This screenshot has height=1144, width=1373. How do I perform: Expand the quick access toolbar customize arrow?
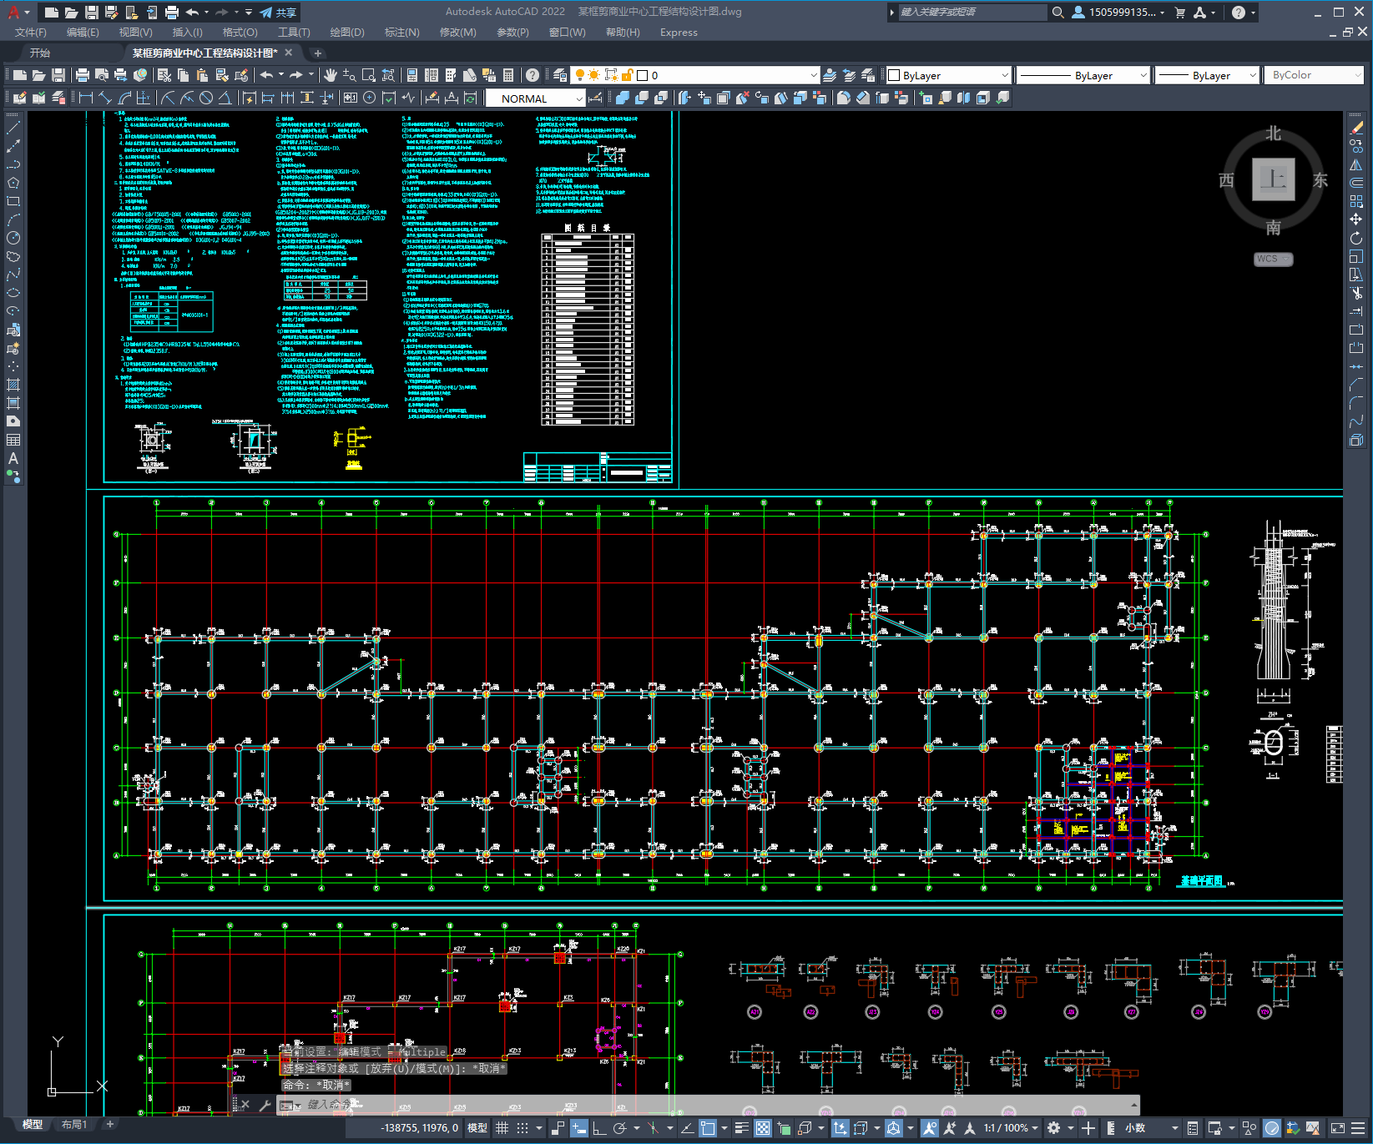point(249,13)
